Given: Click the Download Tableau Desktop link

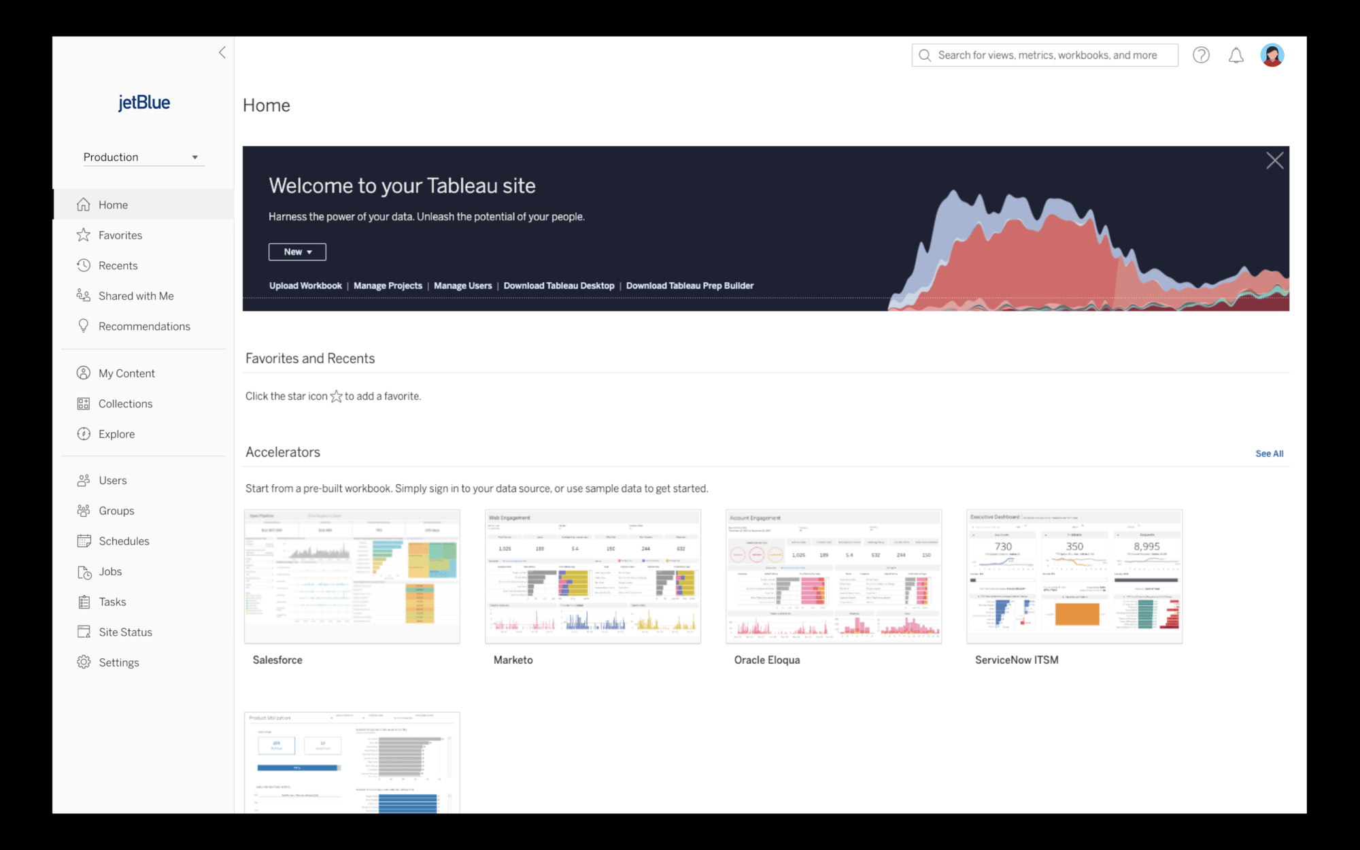Looking at the screenshot, I should pos(558,285).
